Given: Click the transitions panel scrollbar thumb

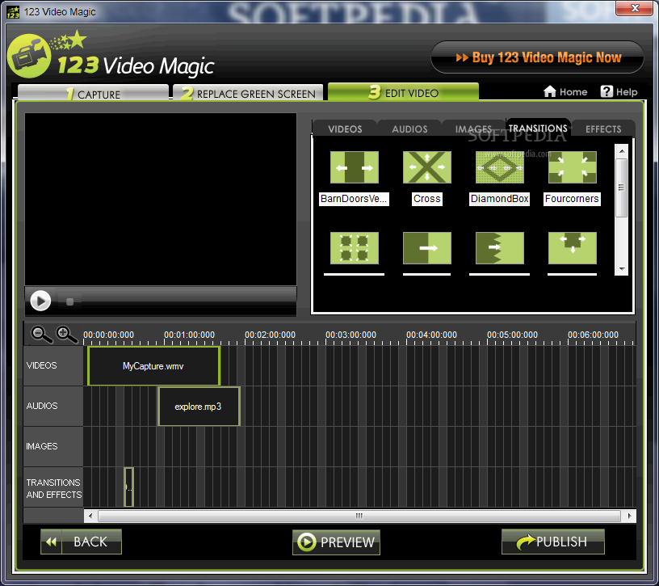Looking at the screenshot, I should [622, 188].
